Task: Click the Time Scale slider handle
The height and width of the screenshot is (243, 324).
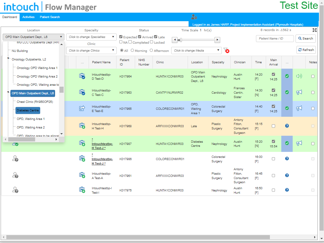Action: tap(181, 40)
